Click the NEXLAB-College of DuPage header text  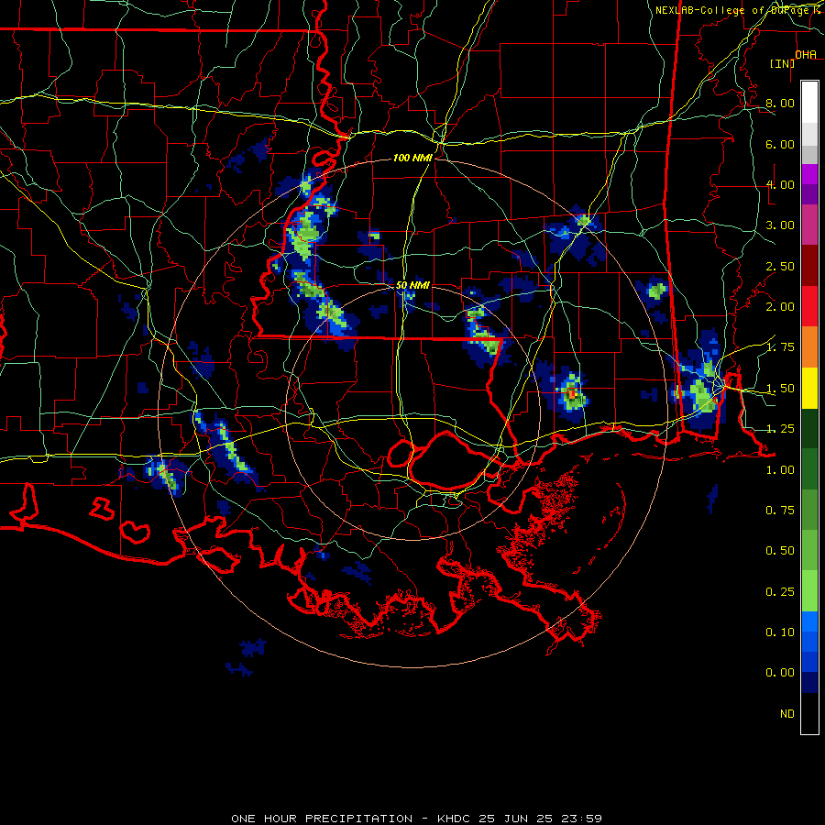coord(731,10)
